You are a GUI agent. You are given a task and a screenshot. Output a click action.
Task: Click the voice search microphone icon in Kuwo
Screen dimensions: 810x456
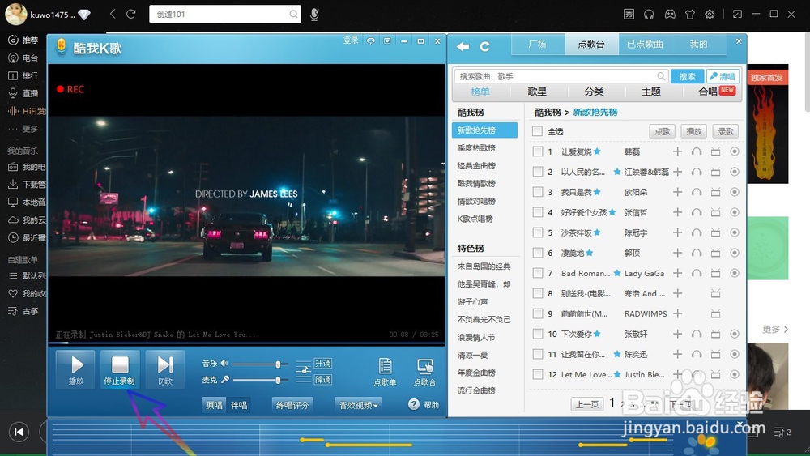click(x=314, y=15)
